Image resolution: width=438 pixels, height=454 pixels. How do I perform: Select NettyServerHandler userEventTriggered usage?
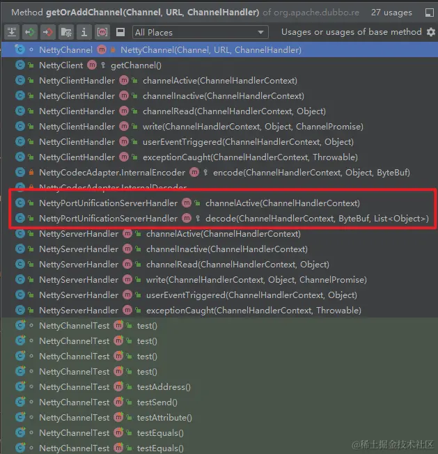pos(219,295)
